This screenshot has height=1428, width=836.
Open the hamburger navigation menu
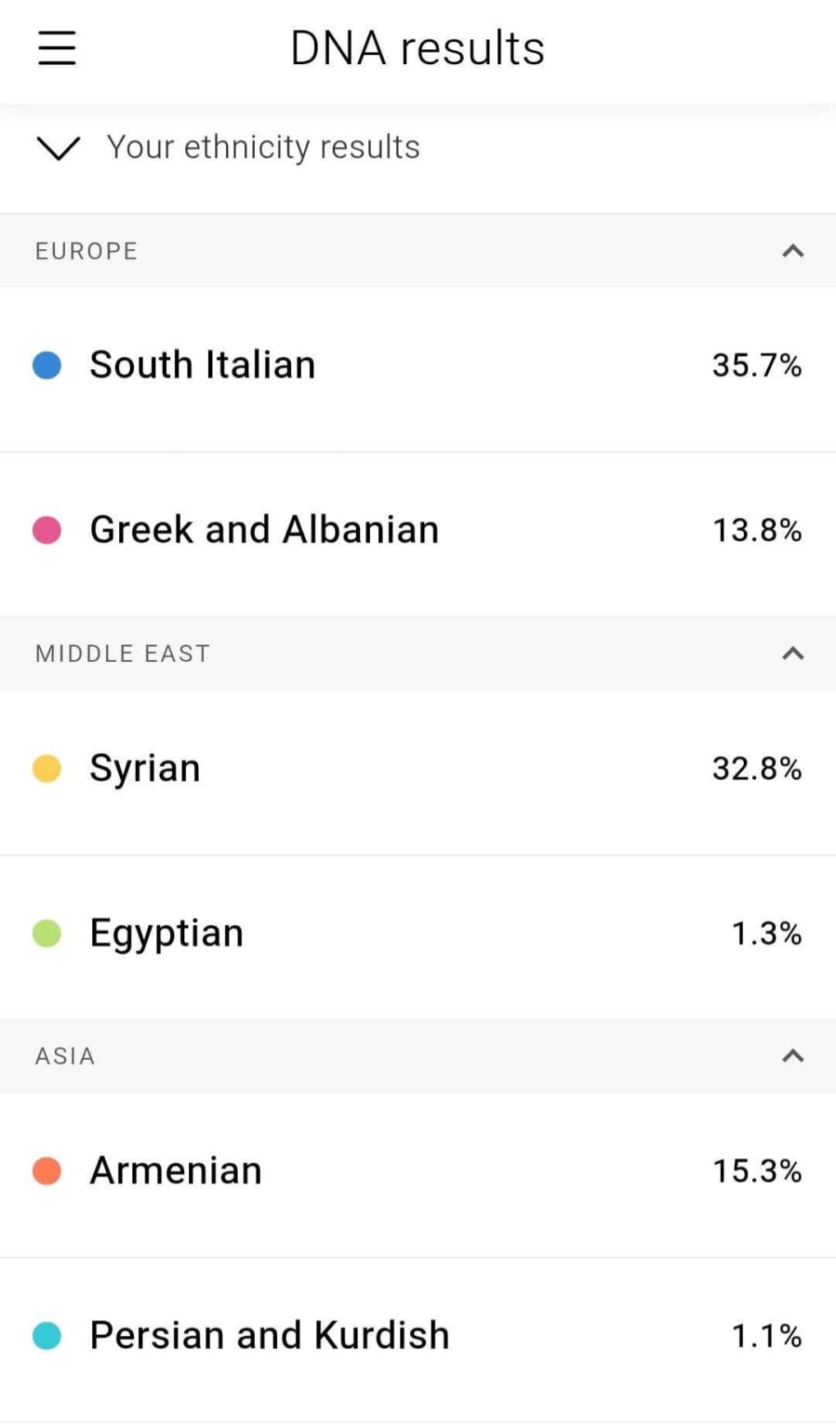click(x=56, y=47)
